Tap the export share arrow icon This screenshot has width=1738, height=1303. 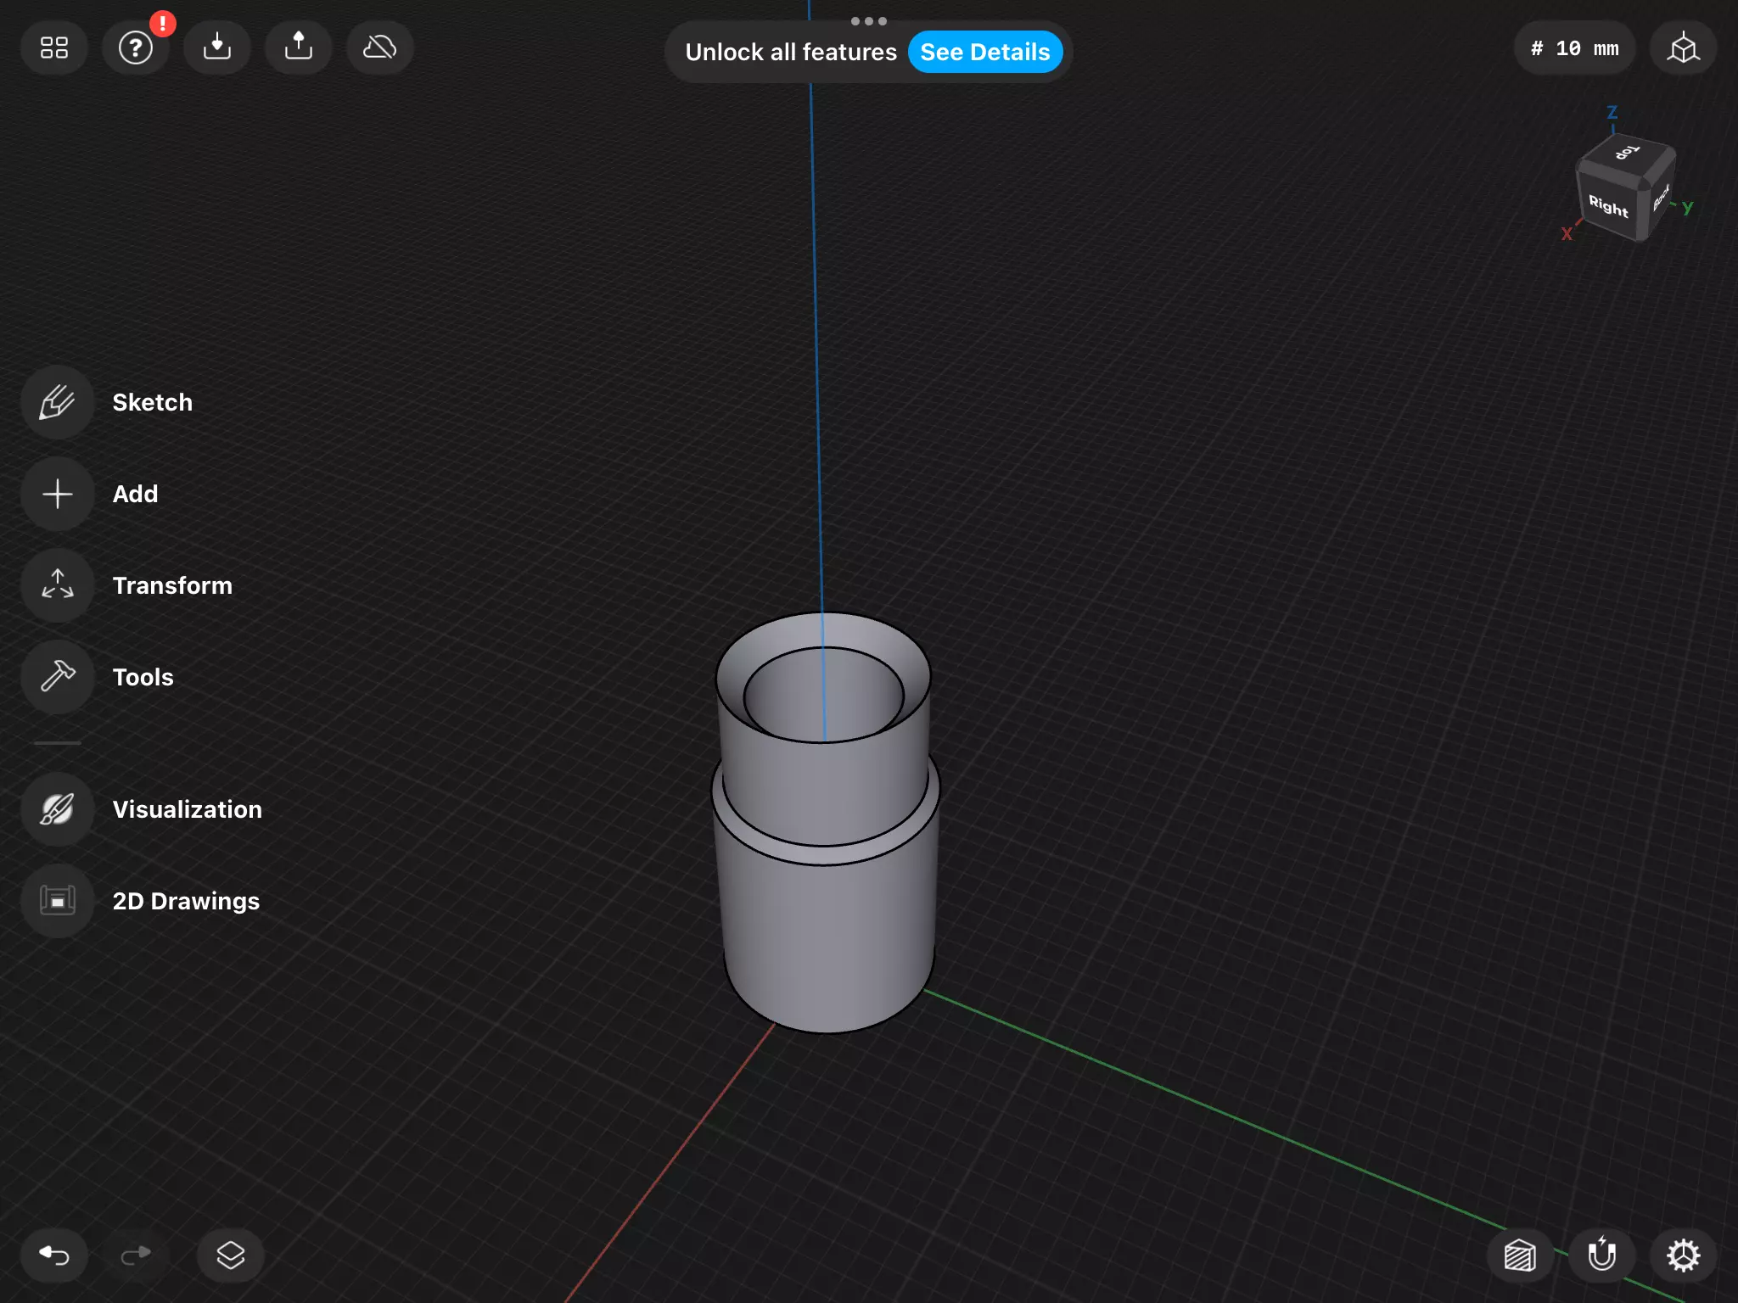tap(299, 48)
